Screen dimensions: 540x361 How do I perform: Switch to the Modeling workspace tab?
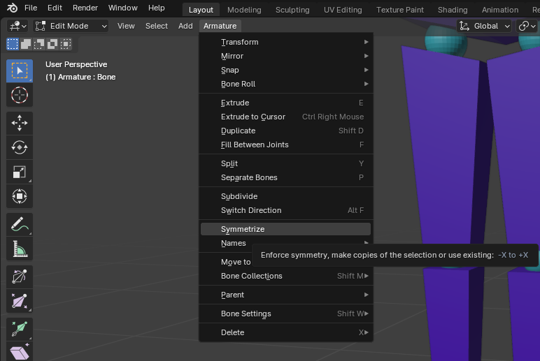pos(244,10)
